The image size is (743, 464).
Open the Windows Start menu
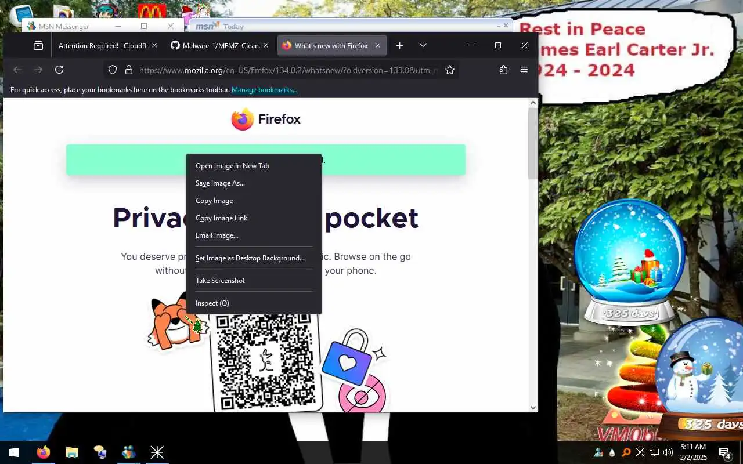point(14,452)
